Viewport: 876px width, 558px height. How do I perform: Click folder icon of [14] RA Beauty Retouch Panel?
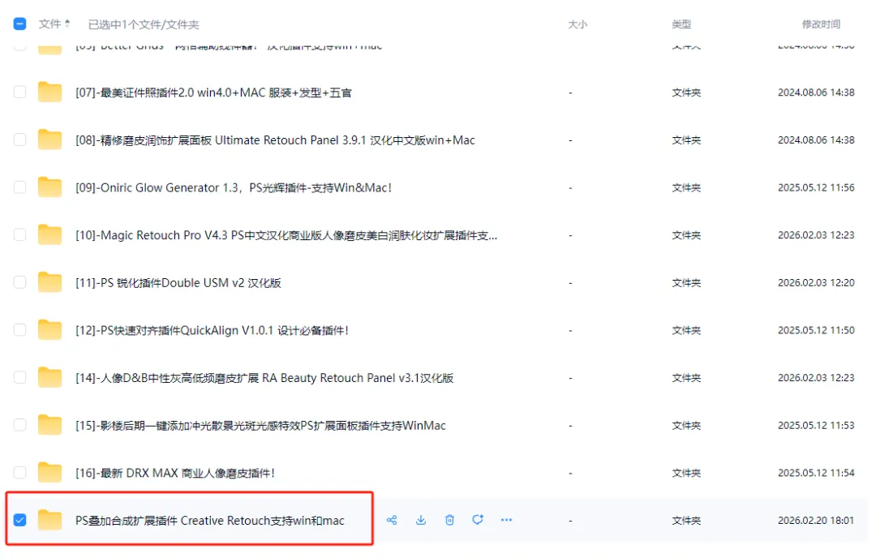49,378
